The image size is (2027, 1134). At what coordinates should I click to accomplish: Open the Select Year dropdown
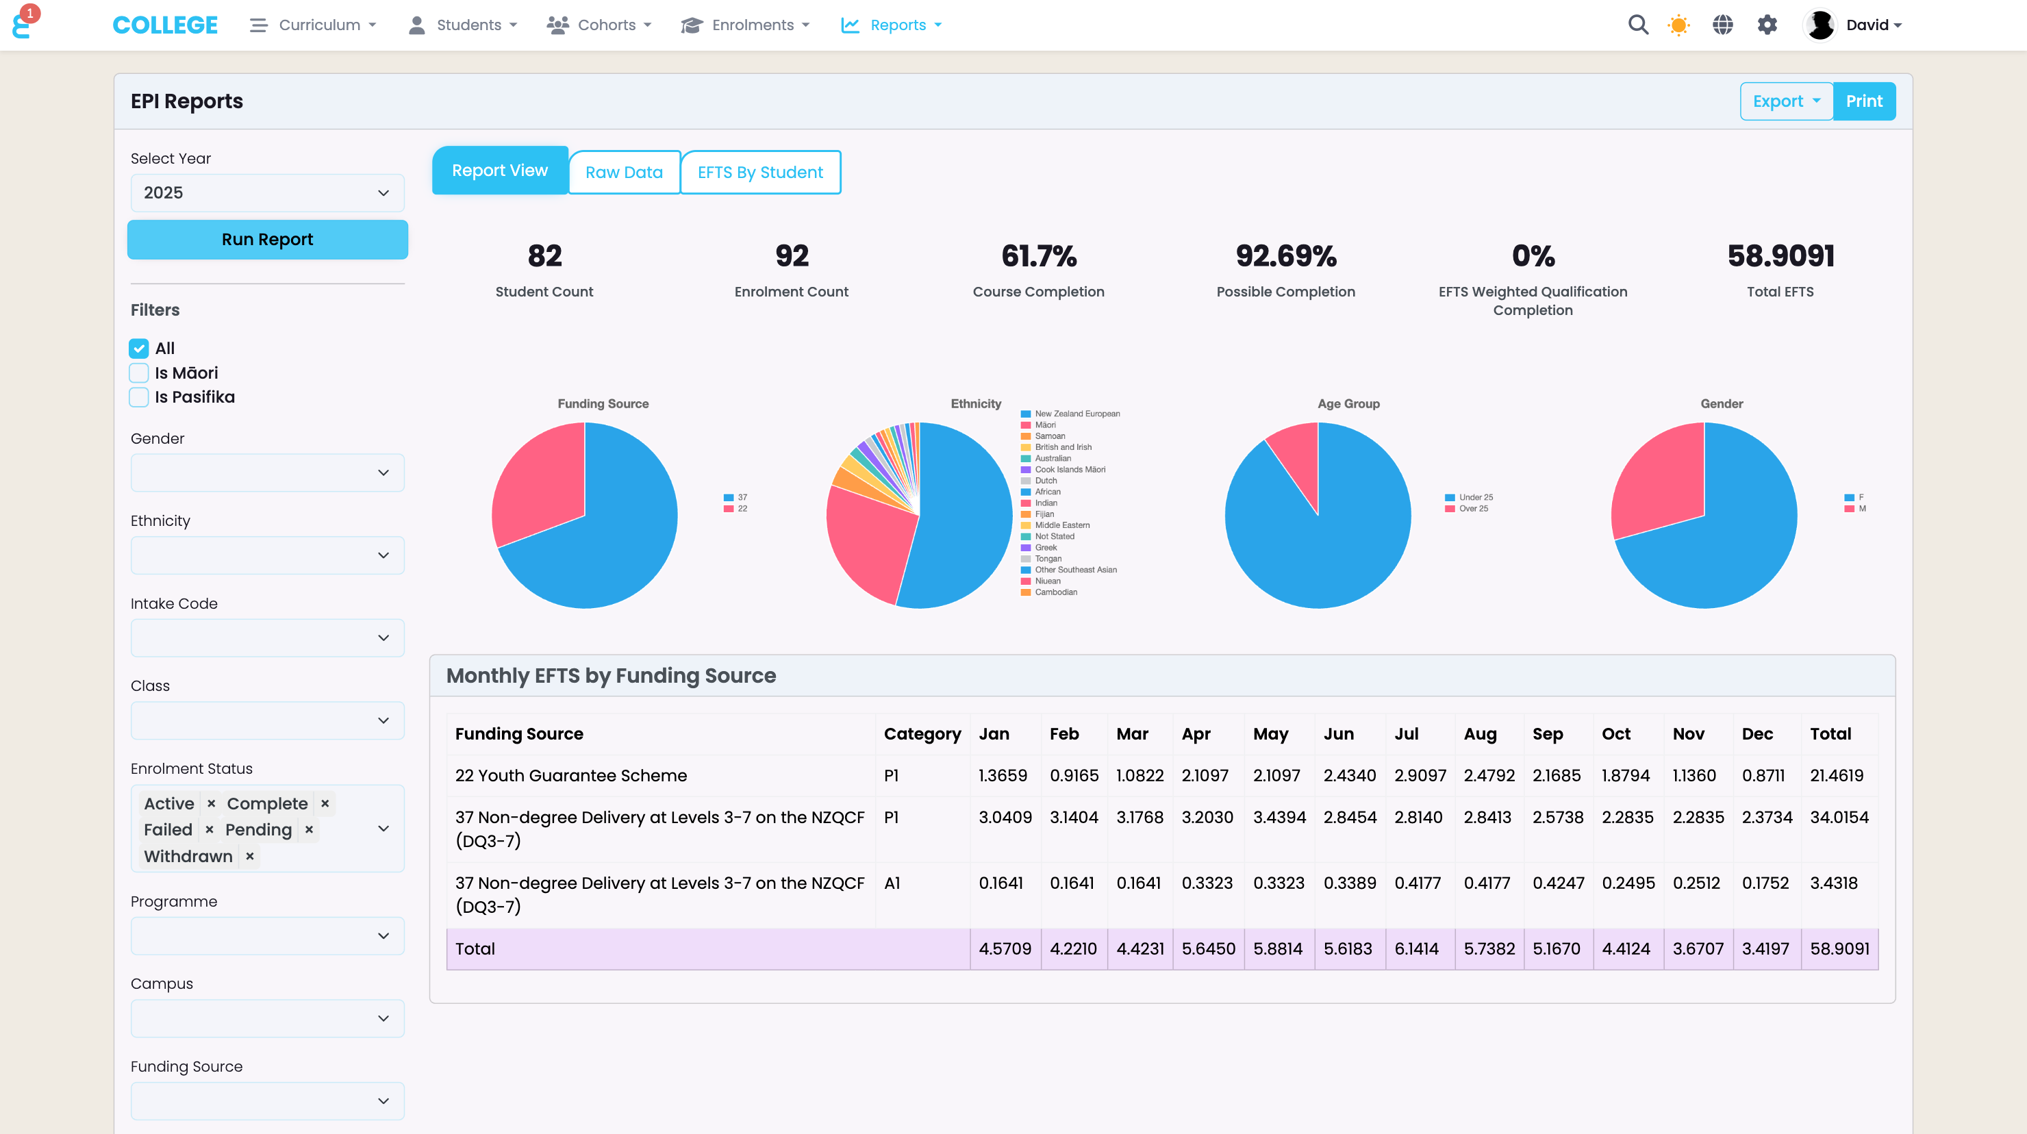pyautogui.click(x=268, y=193)
